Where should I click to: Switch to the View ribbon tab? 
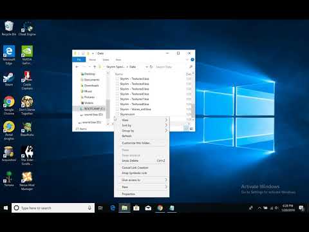(118, 59)
